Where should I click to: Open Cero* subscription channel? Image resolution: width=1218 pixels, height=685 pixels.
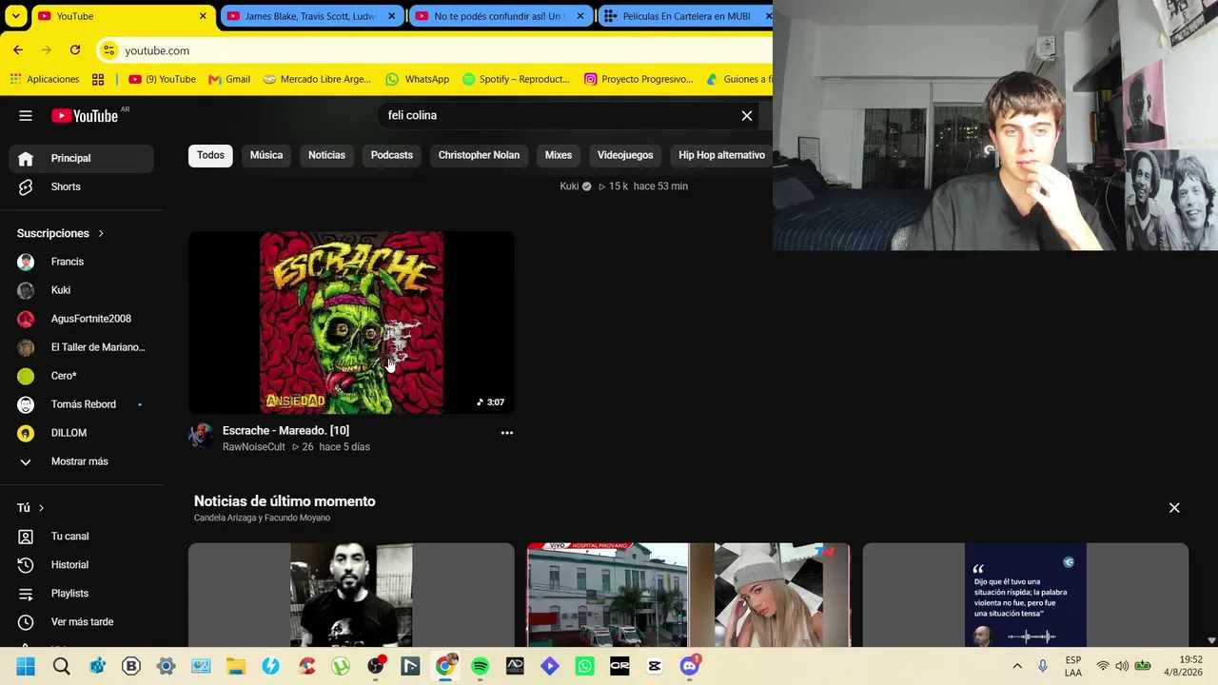tap(81, 376)
